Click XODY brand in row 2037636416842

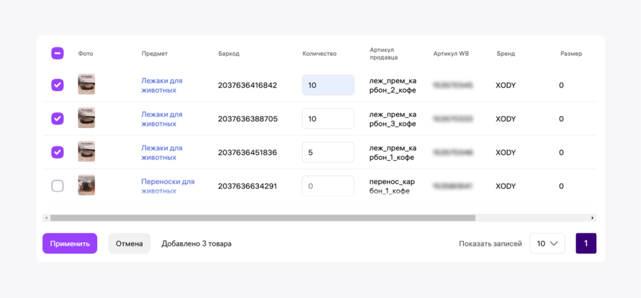pyautogui.click(x=506, y=85)
